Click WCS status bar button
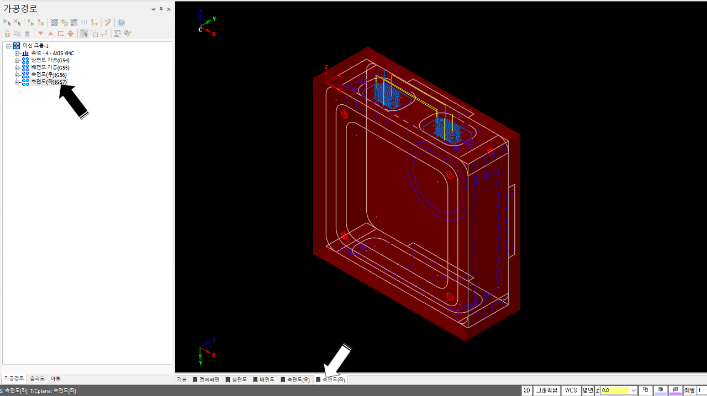This screenshot has height=396, width=707. [571, 390]
